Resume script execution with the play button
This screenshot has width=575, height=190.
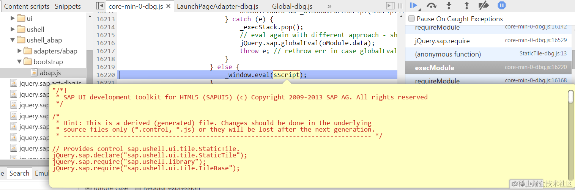[x=414, y=5]
